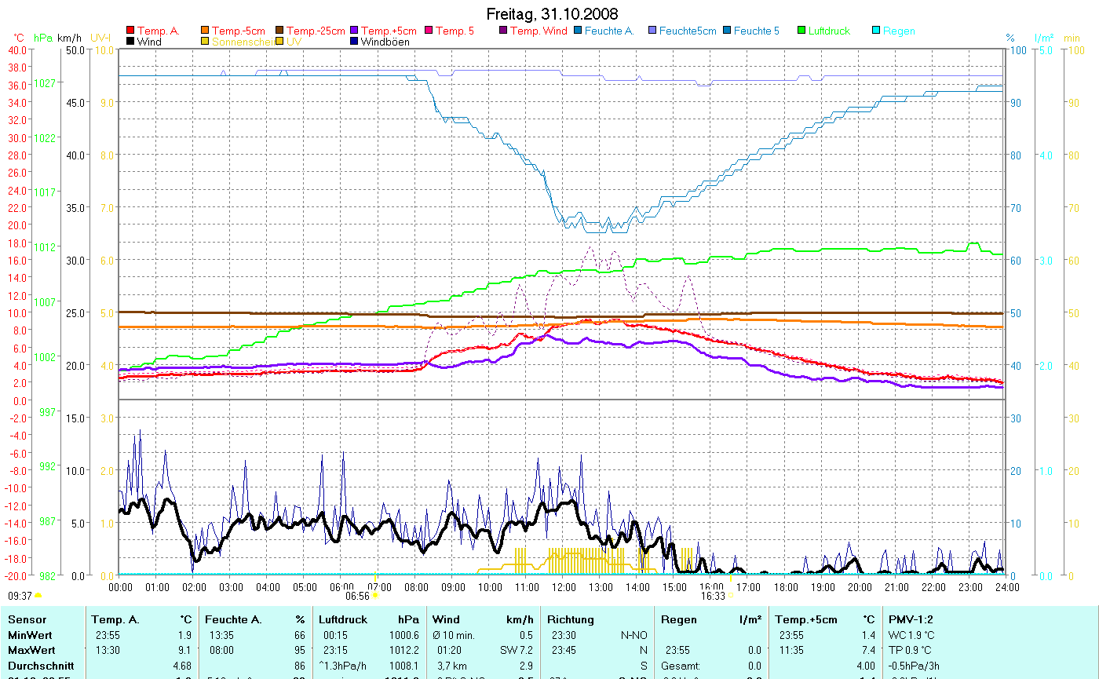
Task: Click the Durchschnitt row label
Action: (x=36, y=664)
